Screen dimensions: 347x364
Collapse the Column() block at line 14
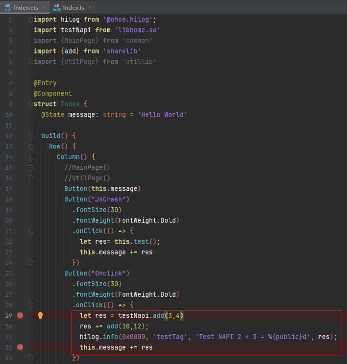point(31,157)
